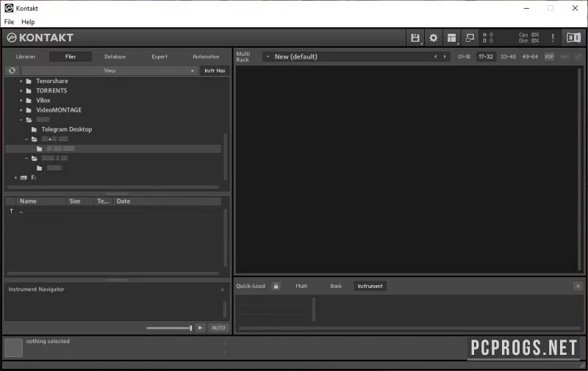588x371 pixels.
Task: Open the New (default) multi dropdown arrow
Action: tap(268, 57)
